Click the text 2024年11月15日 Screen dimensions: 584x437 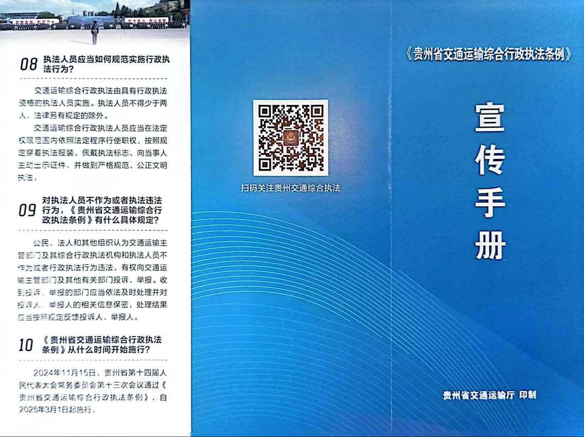pos(65,373)
